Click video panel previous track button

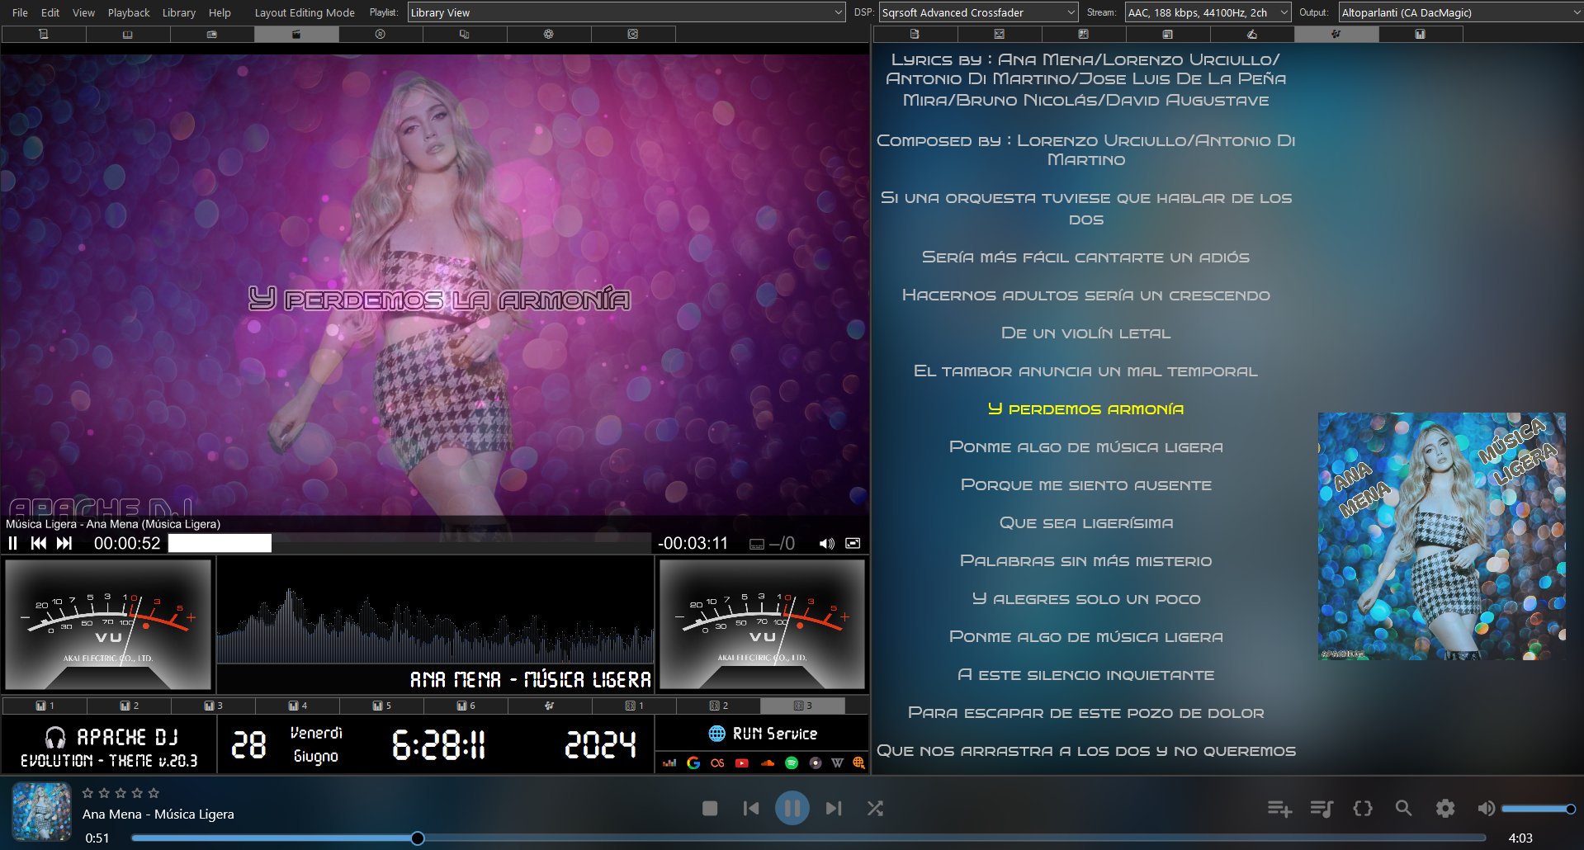point(39,543)
